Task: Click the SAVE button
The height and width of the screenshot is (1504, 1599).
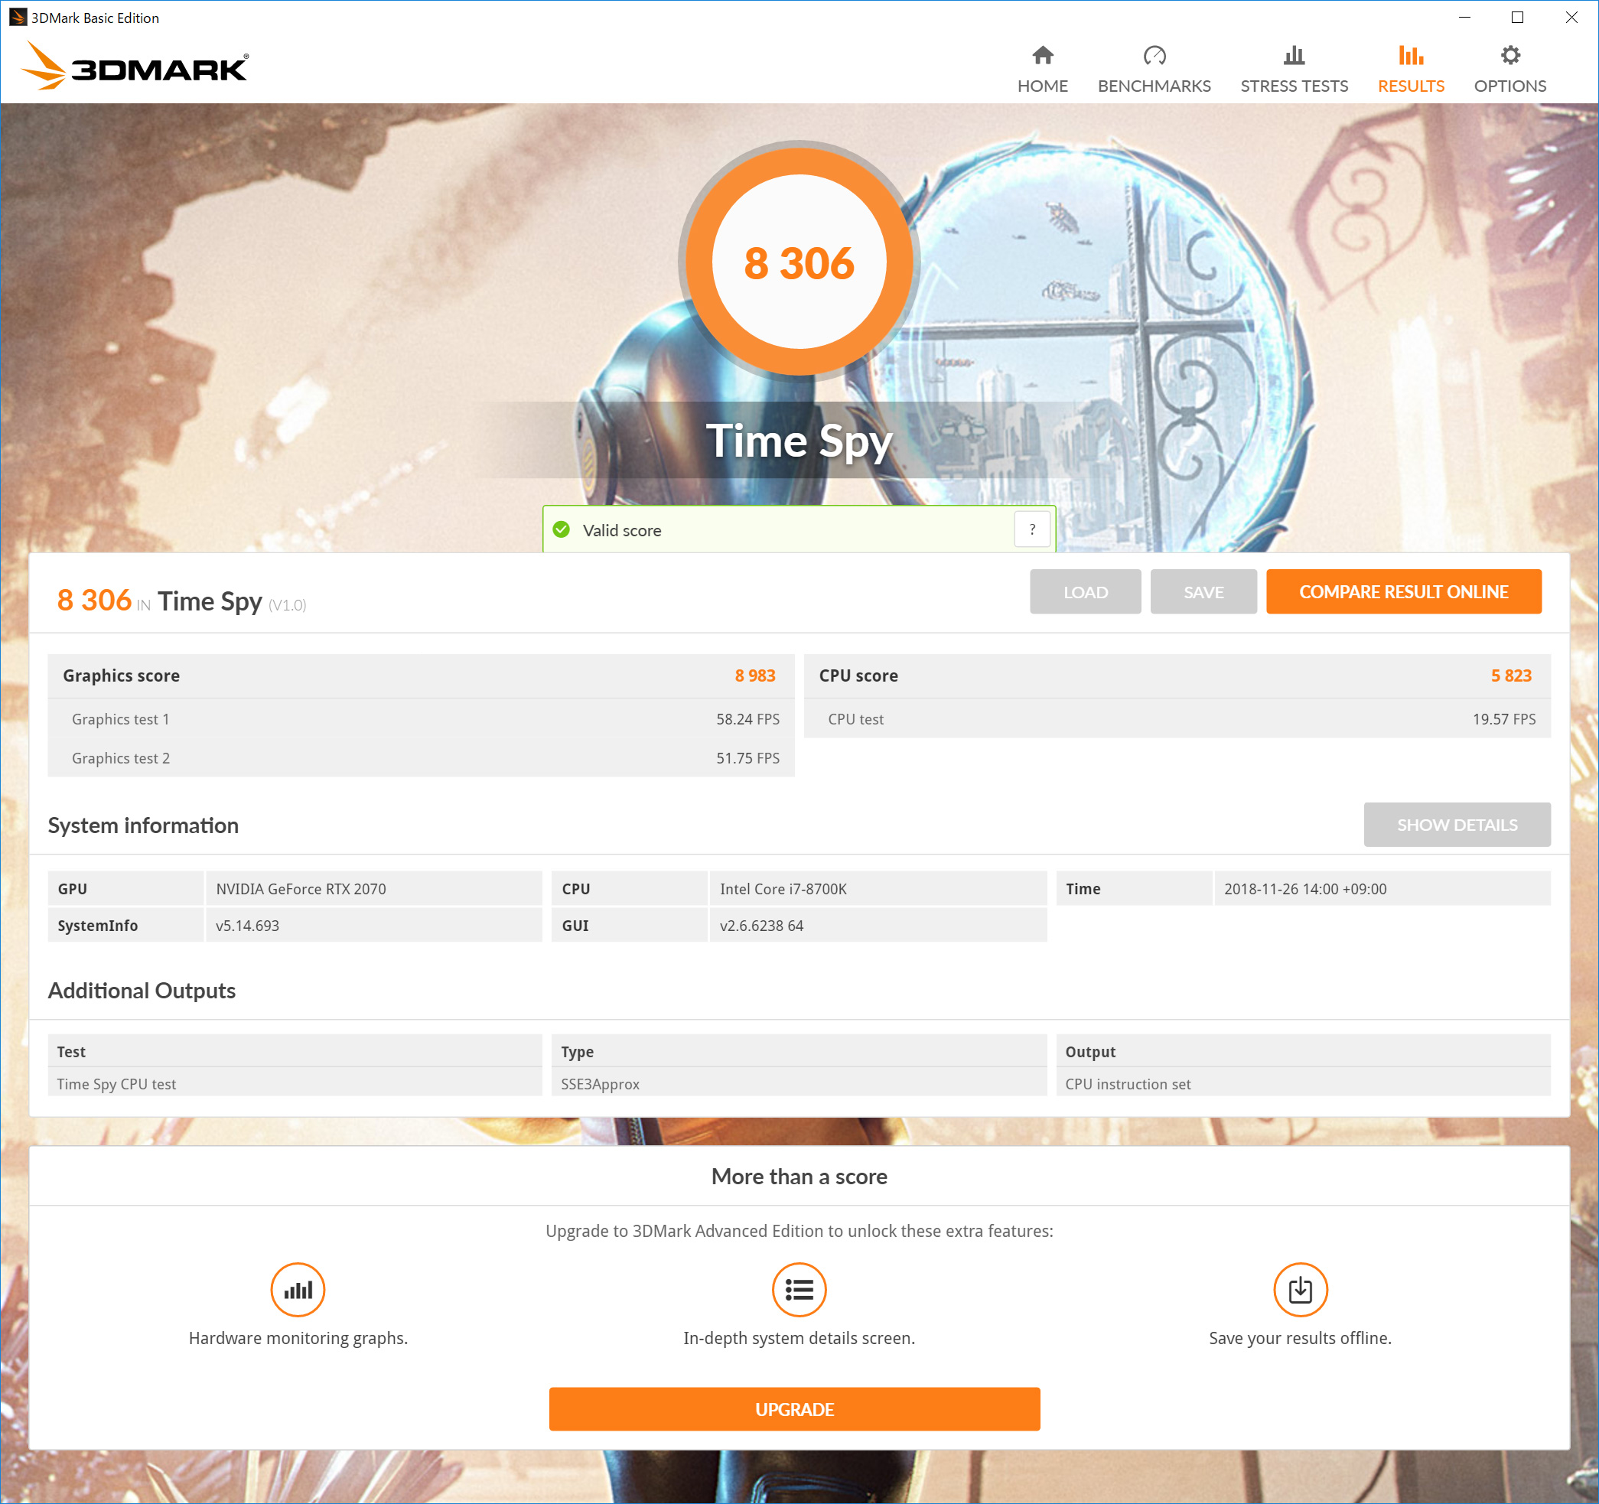Action: (1203, 591)
